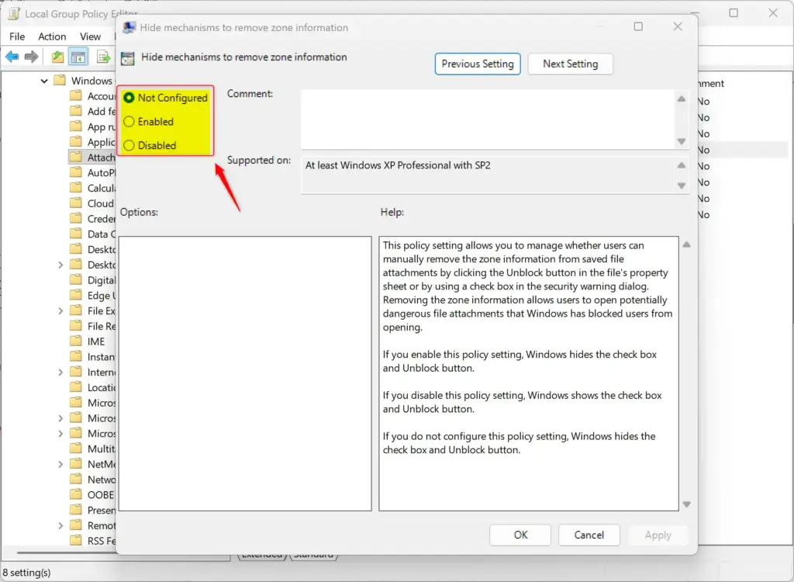Expand the second Deskto tree folder

60,265
